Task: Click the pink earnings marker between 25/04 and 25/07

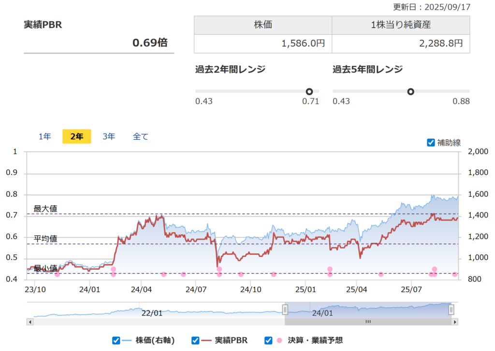Action: [381, 274]
